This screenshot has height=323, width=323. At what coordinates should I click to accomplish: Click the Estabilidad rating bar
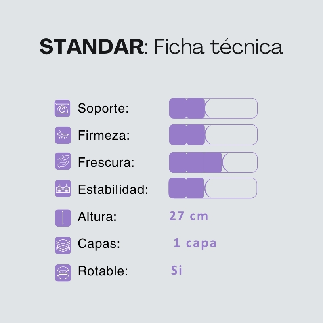(x=213, y=188)
